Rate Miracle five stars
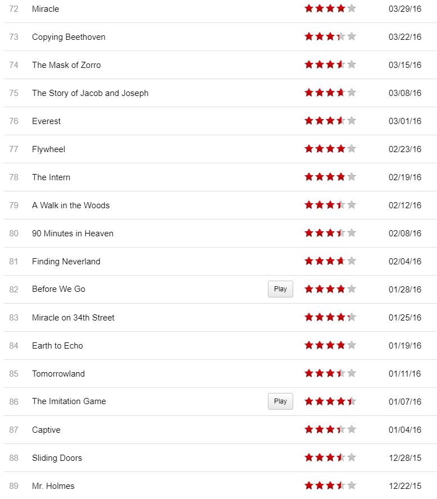The height and width of the screenshot is (499, 437). click(x=352, y=8)
